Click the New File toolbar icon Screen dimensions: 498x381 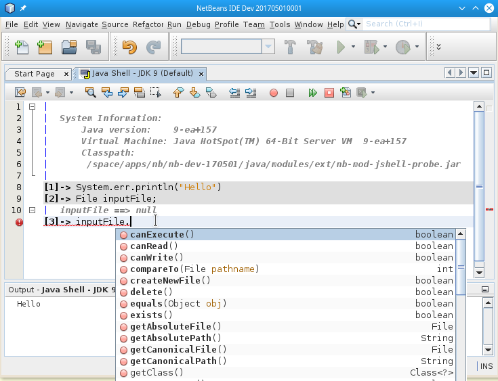22,47
